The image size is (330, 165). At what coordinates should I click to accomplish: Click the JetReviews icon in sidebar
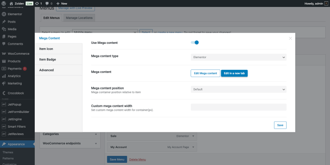[x=4, y=134]
